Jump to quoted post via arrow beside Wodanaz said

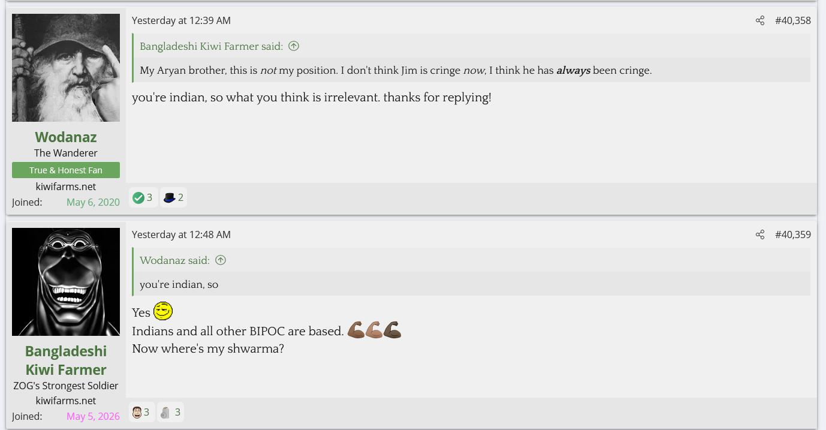[x=221, y=260]
